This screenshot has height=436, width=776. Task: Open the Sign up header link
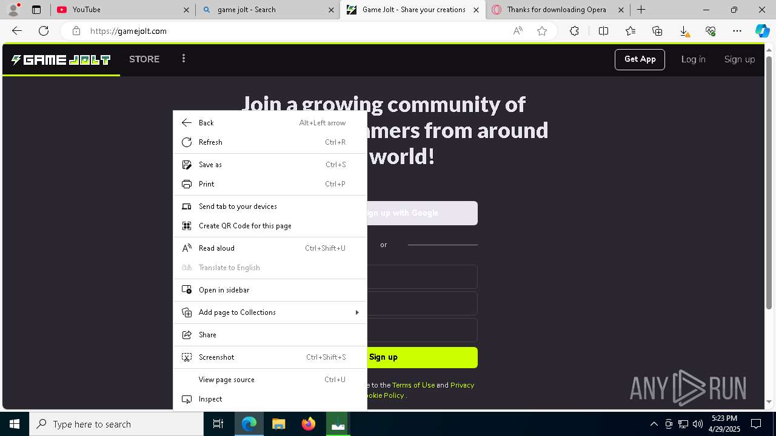click(740, 59)
